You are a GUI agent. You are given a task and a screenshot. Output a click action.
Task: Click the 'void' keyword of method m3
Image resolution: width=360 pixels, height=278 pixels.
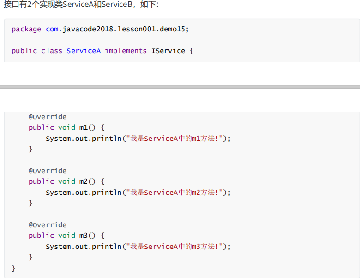click(x=66, y=236)
